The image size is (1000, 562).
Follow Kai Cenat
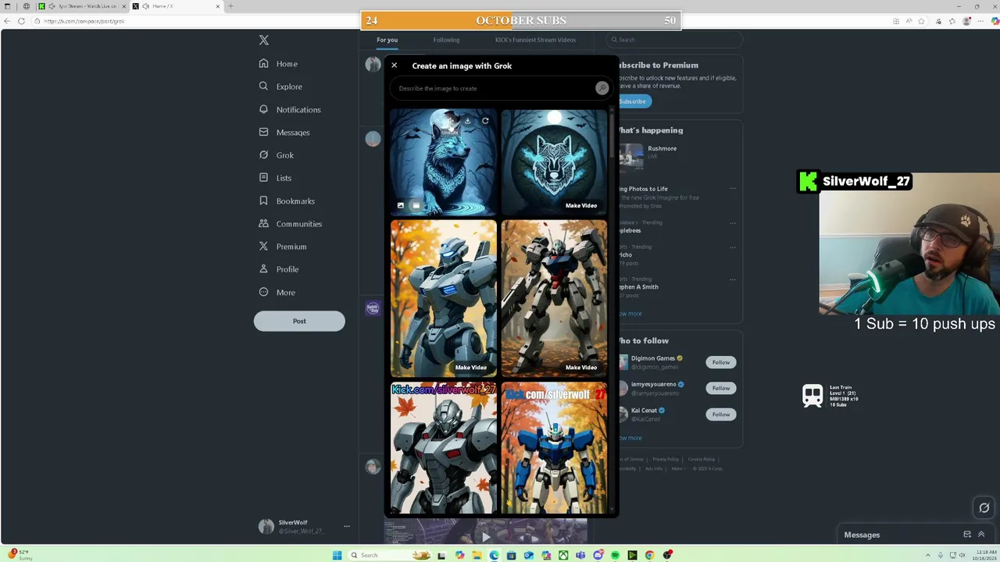[720, 414]
